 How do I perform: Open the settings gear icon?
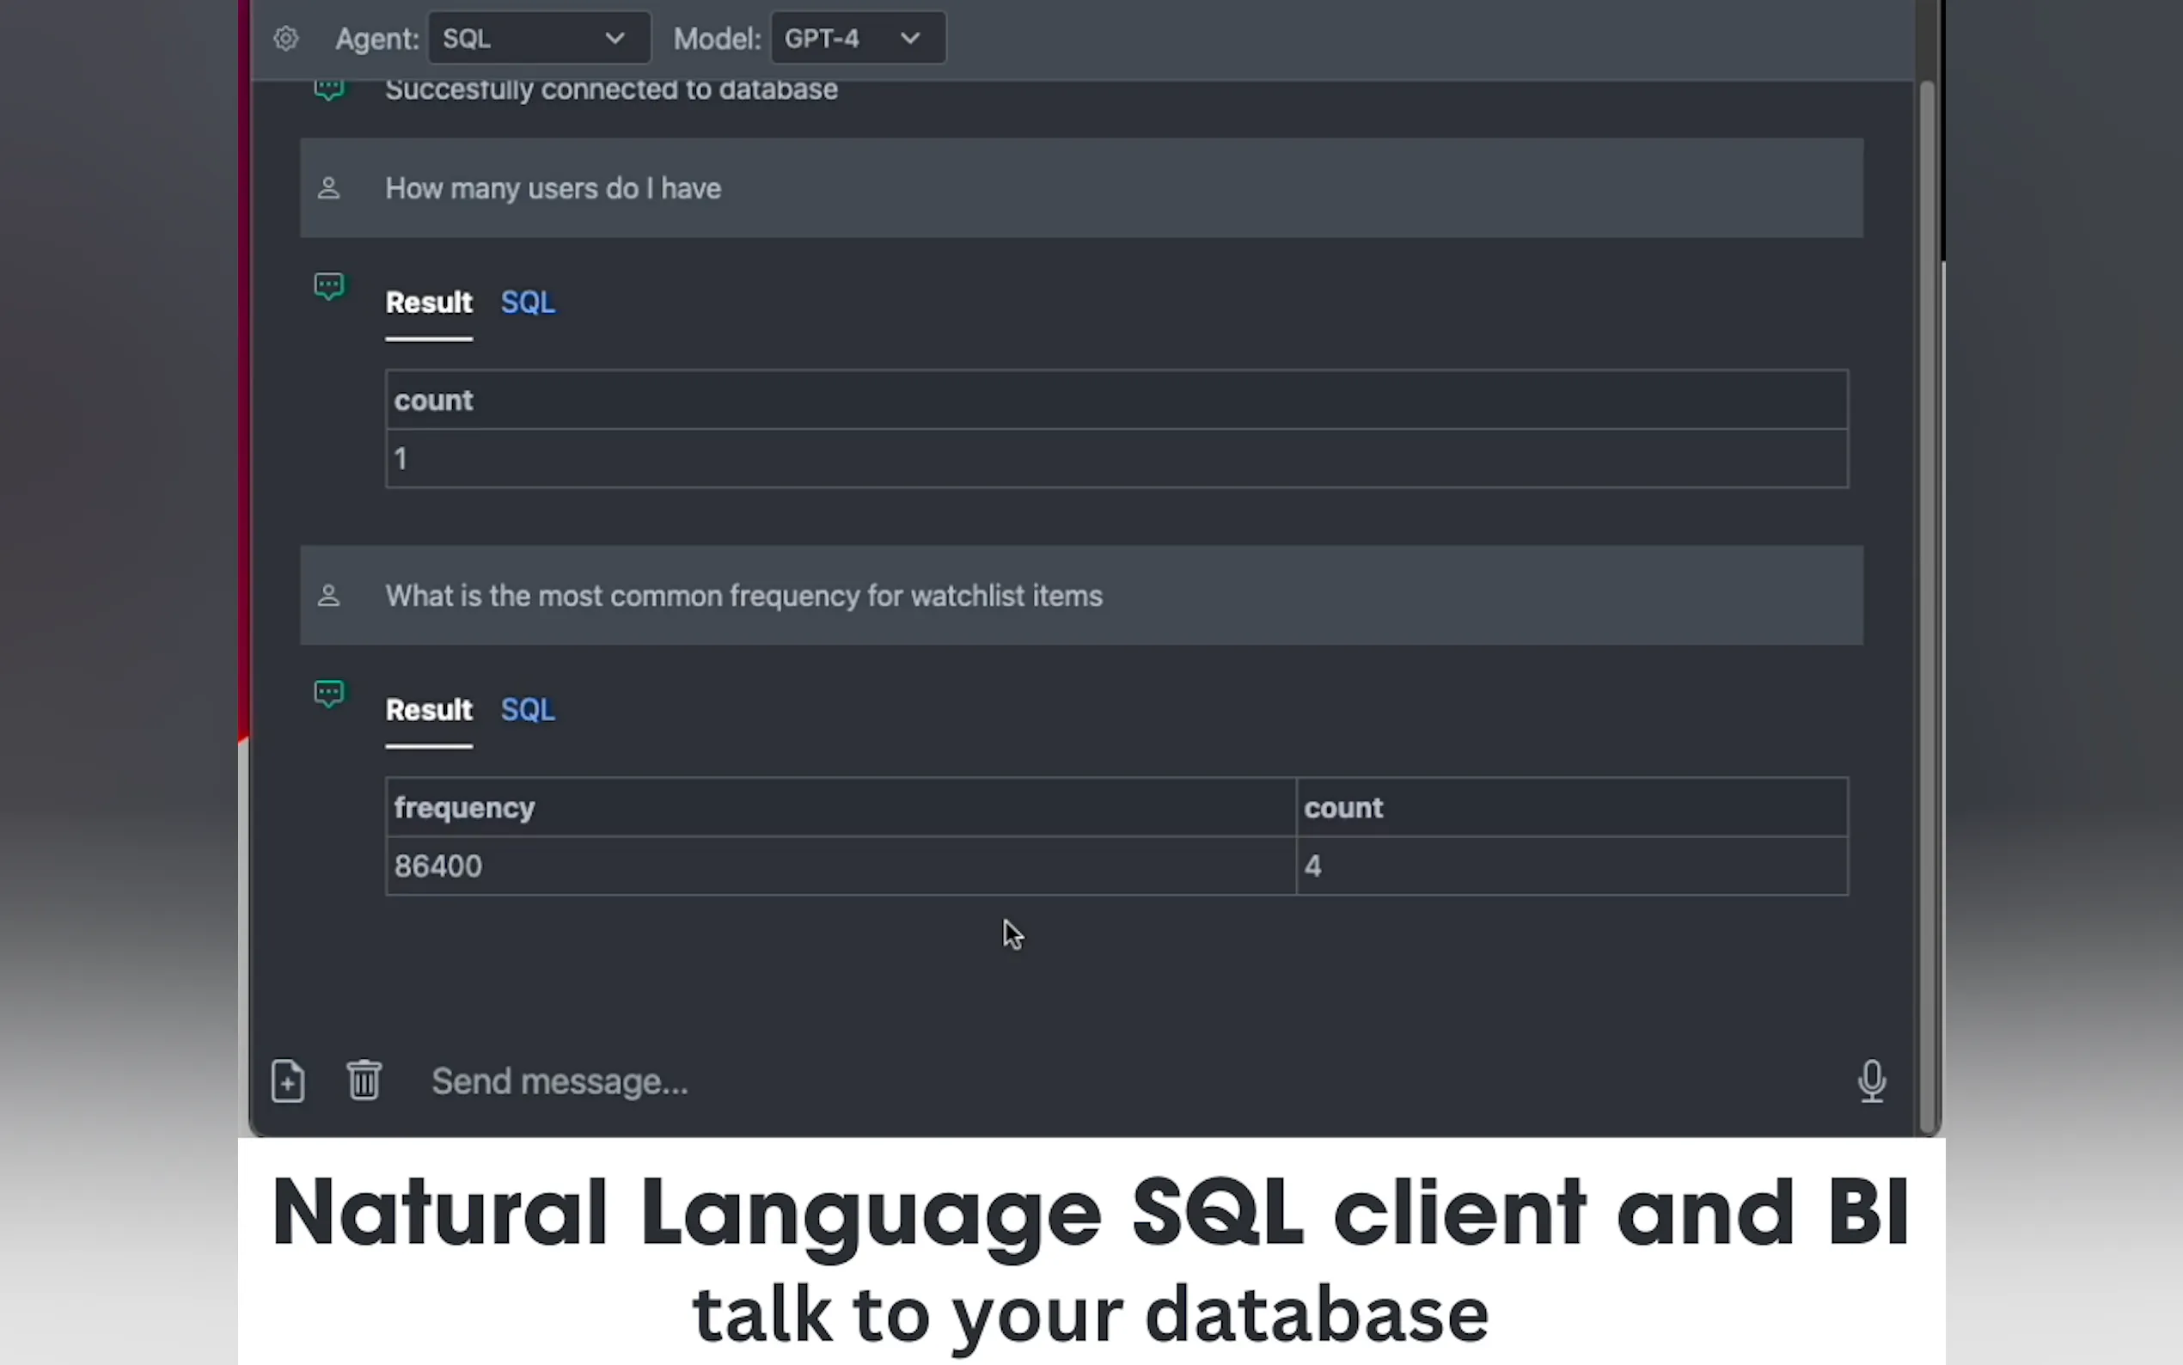point(285,39)
